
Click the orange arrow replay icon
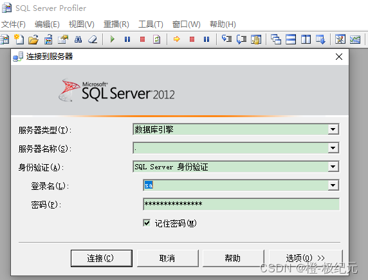pyautogui.click(x=177, y=39)
